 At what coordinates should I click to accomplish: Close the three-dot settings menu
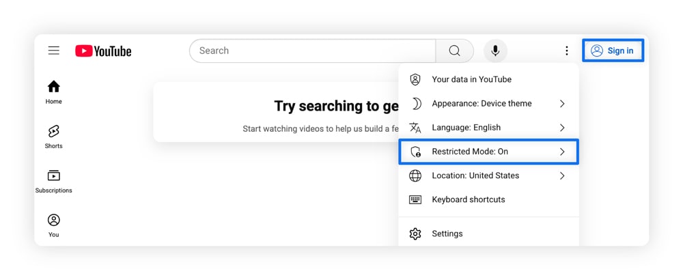tap(566, 51)
